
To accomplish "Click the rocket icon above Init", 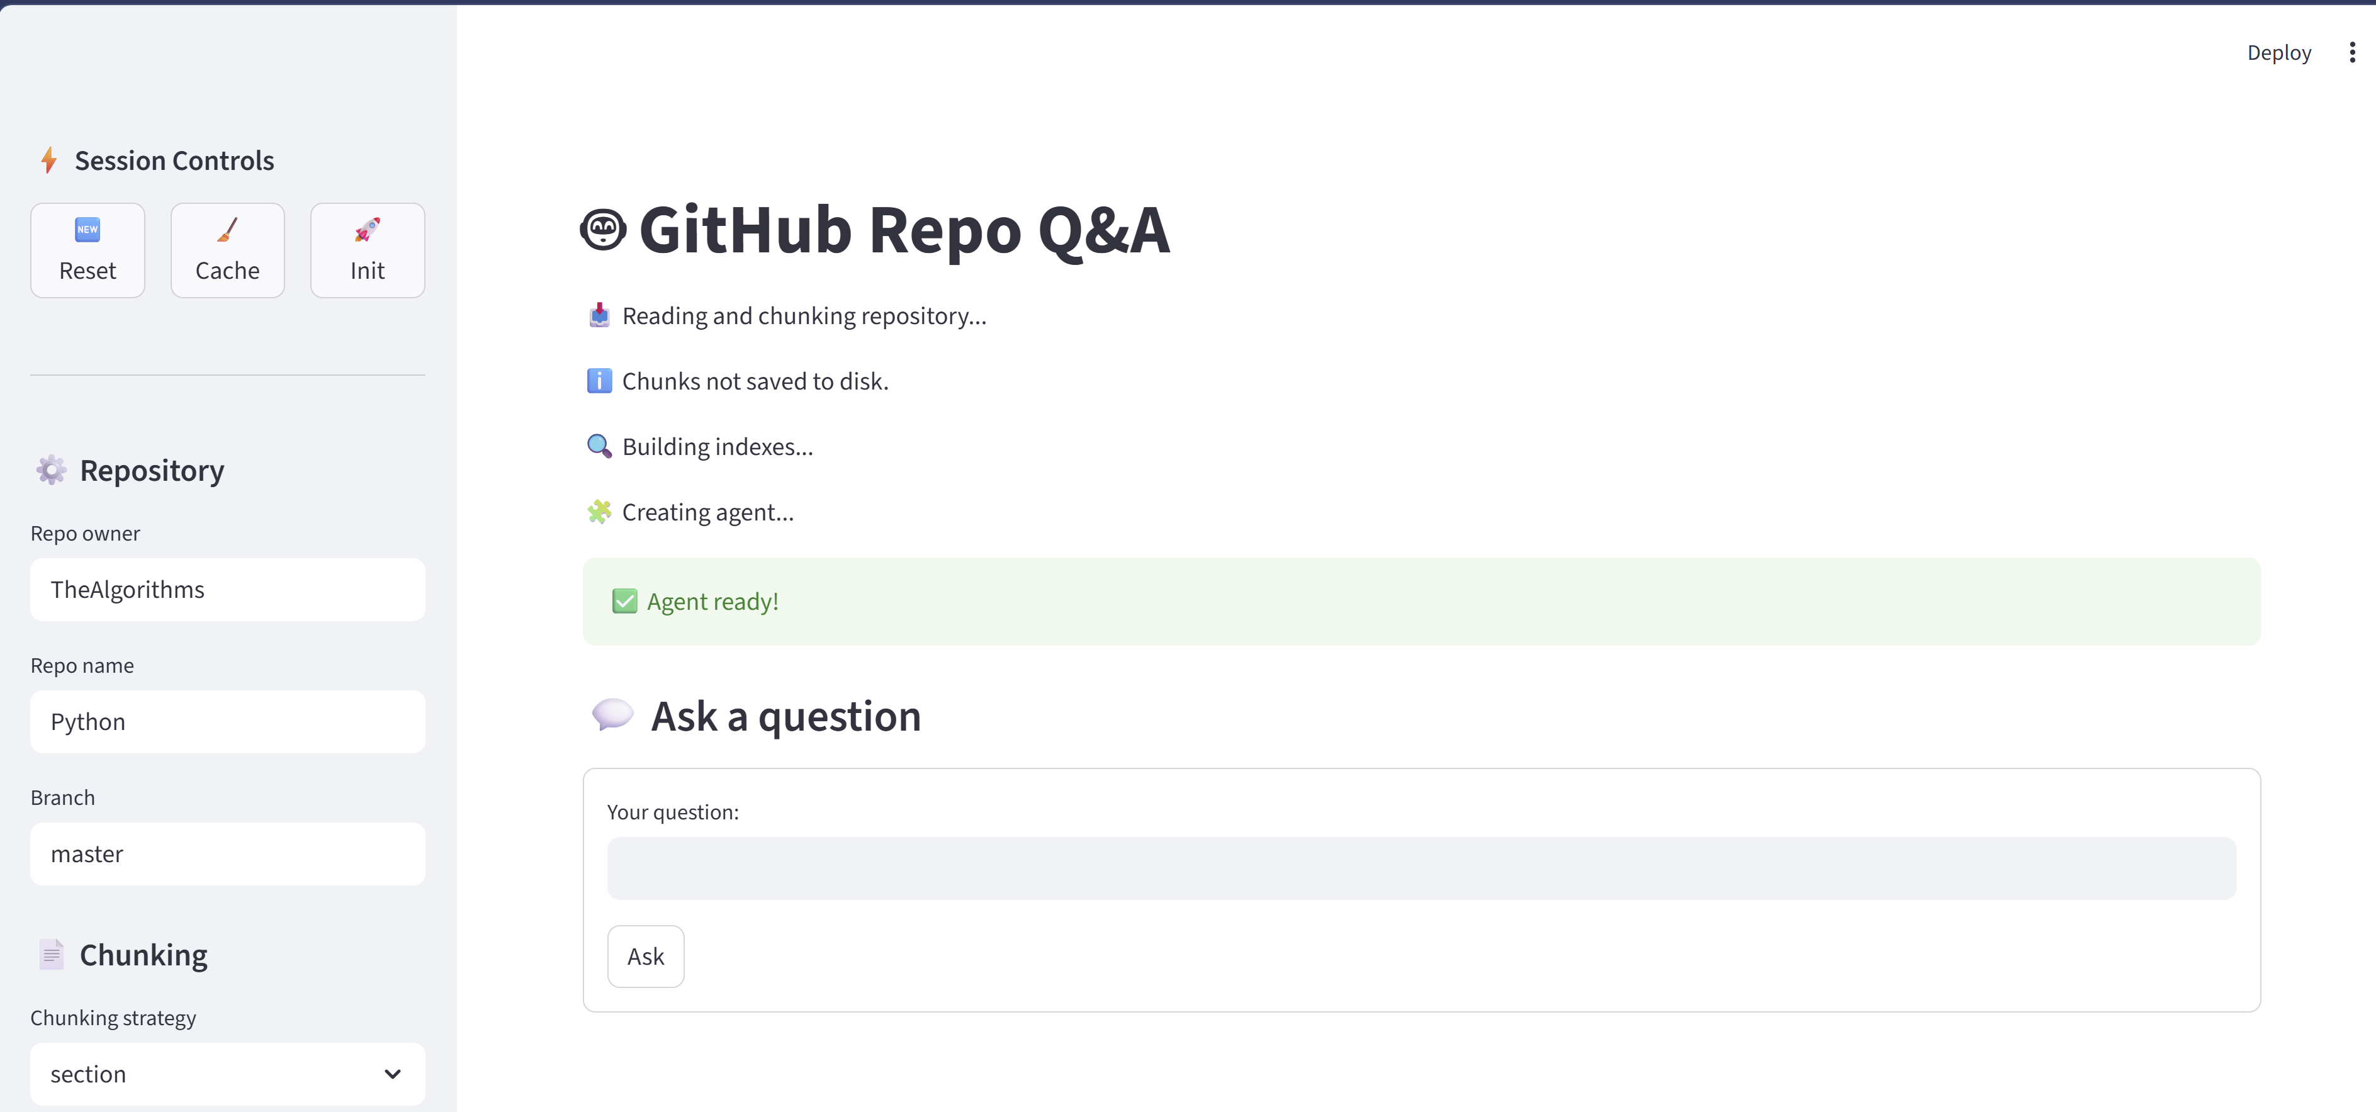I will pos(367,230).
